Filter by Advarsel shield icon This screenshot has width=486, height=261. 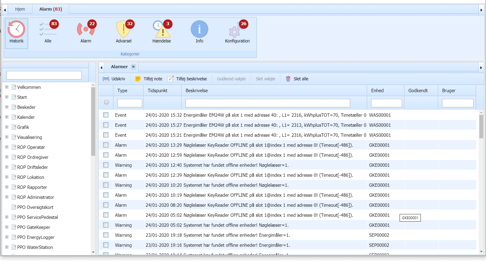pyautogui.click(x=124, y=29)
